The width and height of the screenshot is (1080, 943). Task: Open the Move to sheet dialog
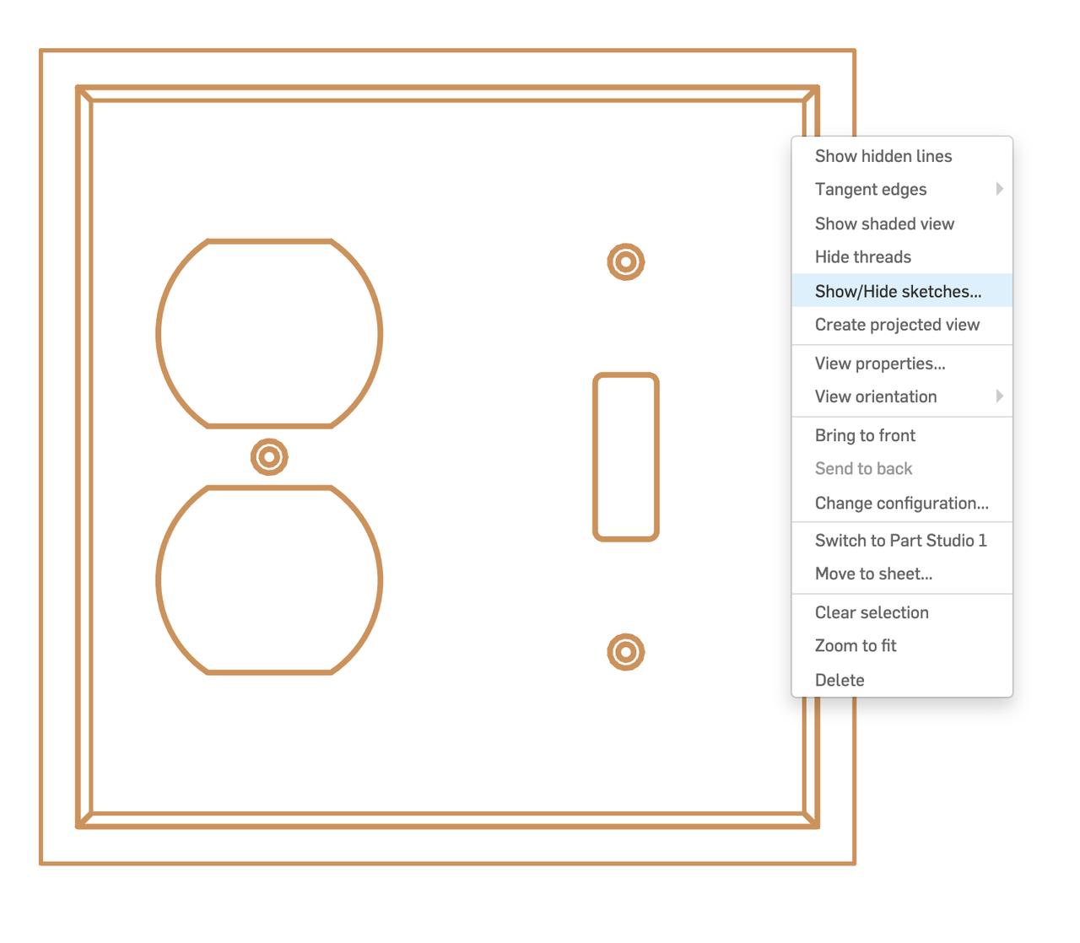[x=873, y=574]
